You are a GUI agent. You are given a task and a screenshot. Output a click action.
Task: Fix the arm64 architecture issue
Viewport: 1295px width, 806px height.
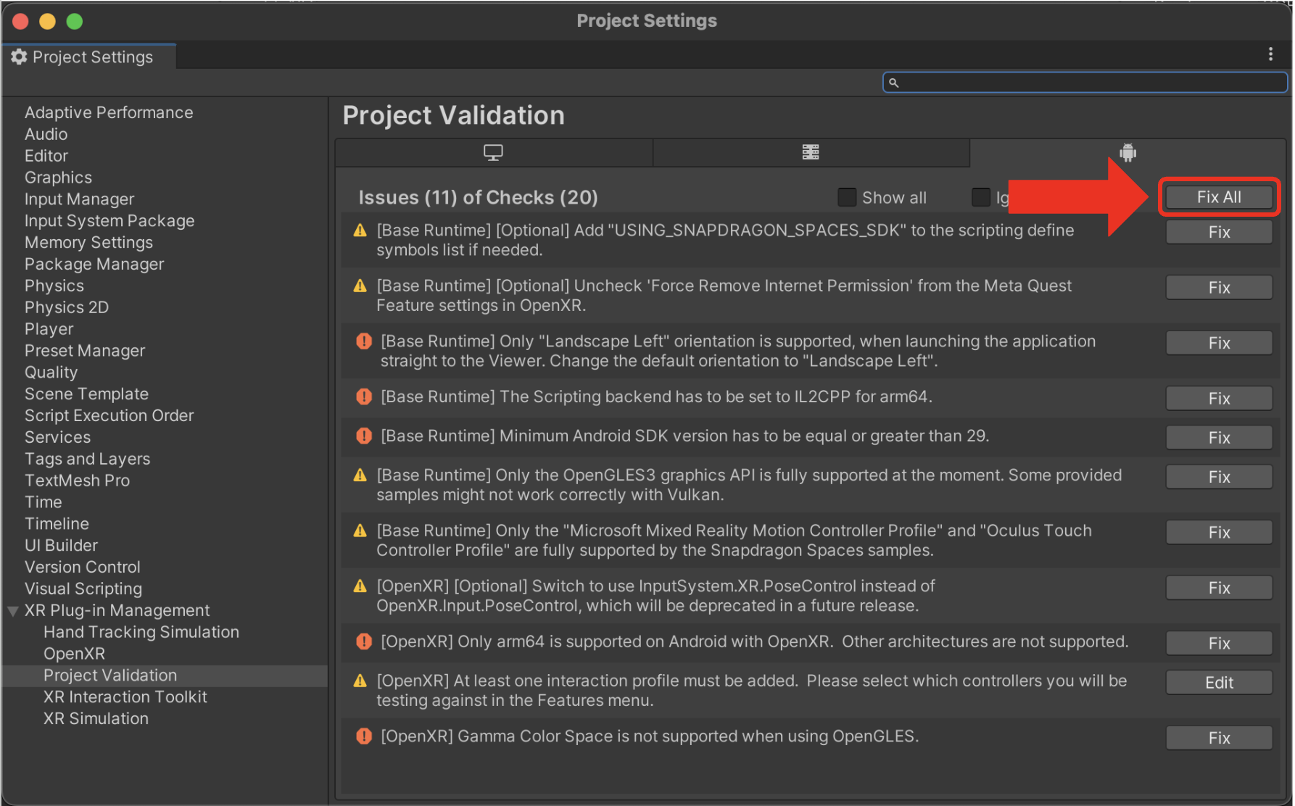click(x=1219, y=644)
